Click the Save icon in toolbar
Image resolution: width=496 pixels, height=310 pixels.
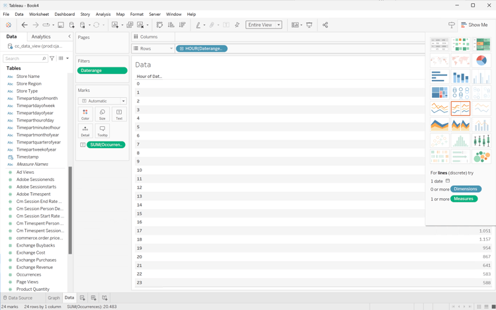(x=61, y=25)
